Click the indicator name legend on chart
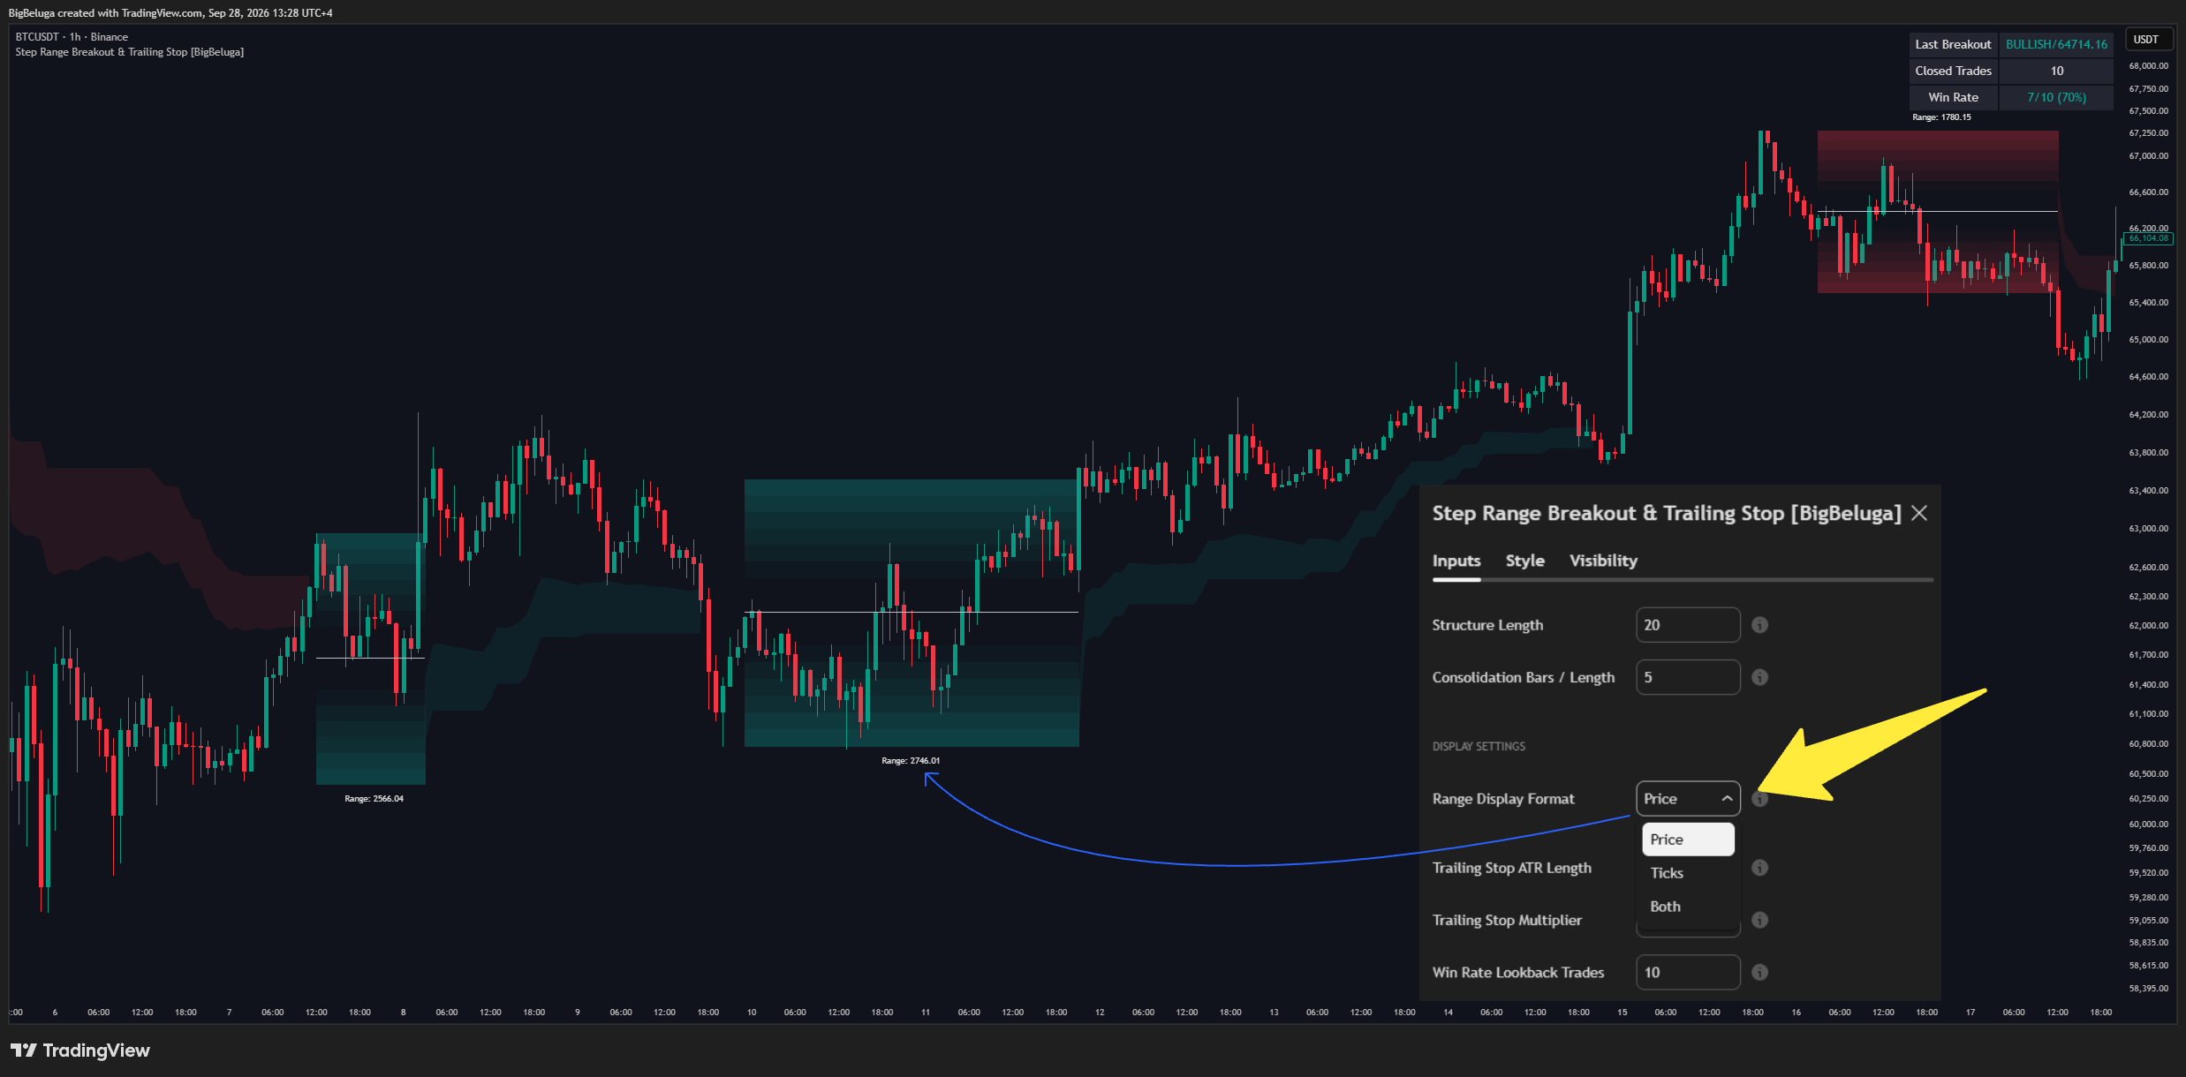Viewport: 2186px width, 1077px height. pos(130,52)
